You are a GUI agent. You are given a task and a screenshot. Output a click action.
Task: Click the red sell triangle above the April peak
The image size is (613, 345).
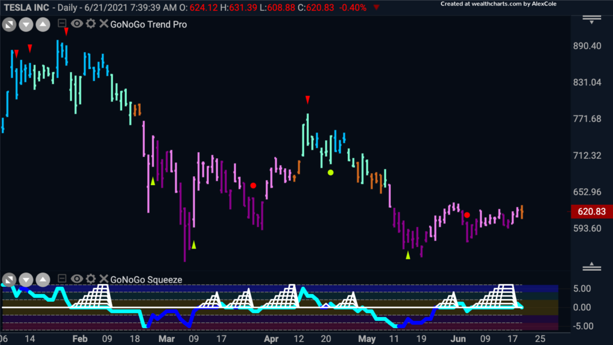click(x=308, y=100)
